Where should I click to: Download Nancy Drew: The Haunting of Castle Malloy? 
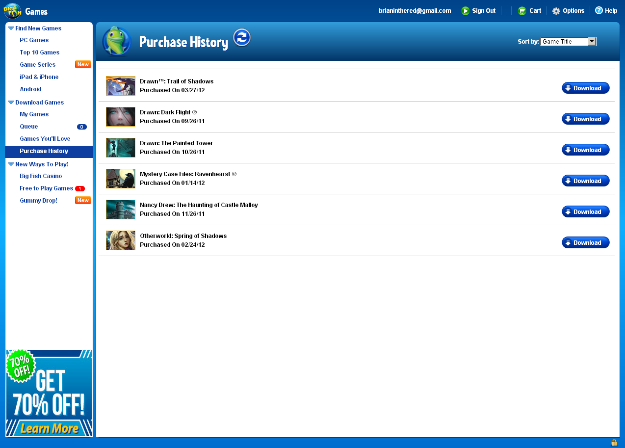tap(586, 212)
